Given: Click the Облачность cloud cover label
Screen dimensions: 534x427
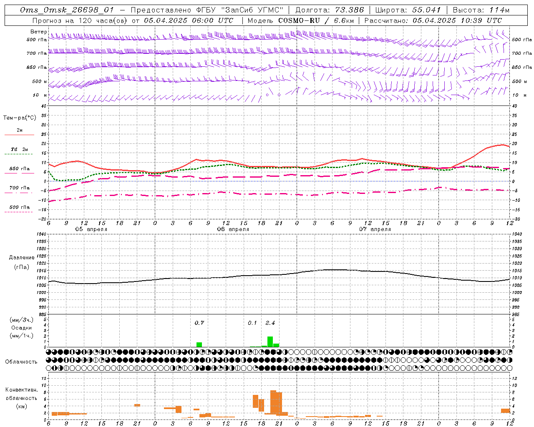Looking at the screenshot, I should click(x=21, y=362).
